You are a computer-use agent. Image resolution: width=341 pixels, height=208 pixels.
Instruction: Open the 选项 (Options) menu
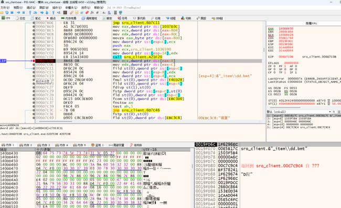click(x=86, y=8)
